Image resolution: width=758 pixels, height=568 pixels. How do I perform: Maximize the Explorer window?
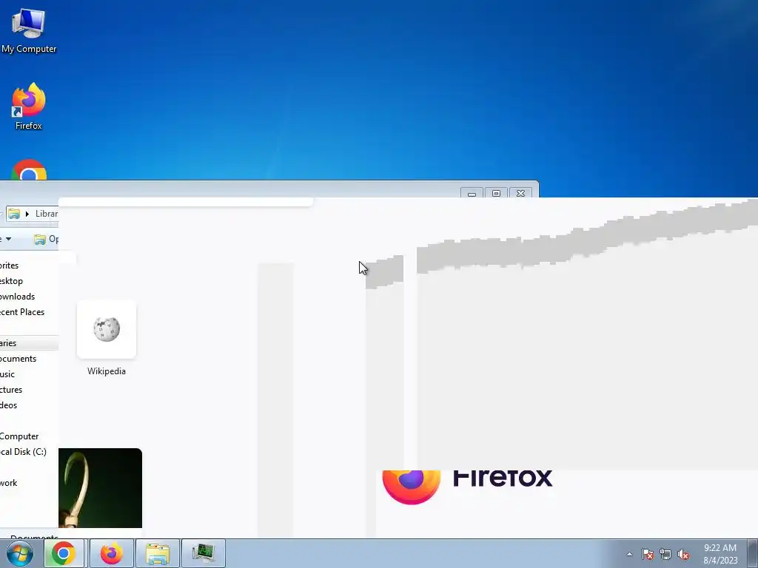coord(496,193)
